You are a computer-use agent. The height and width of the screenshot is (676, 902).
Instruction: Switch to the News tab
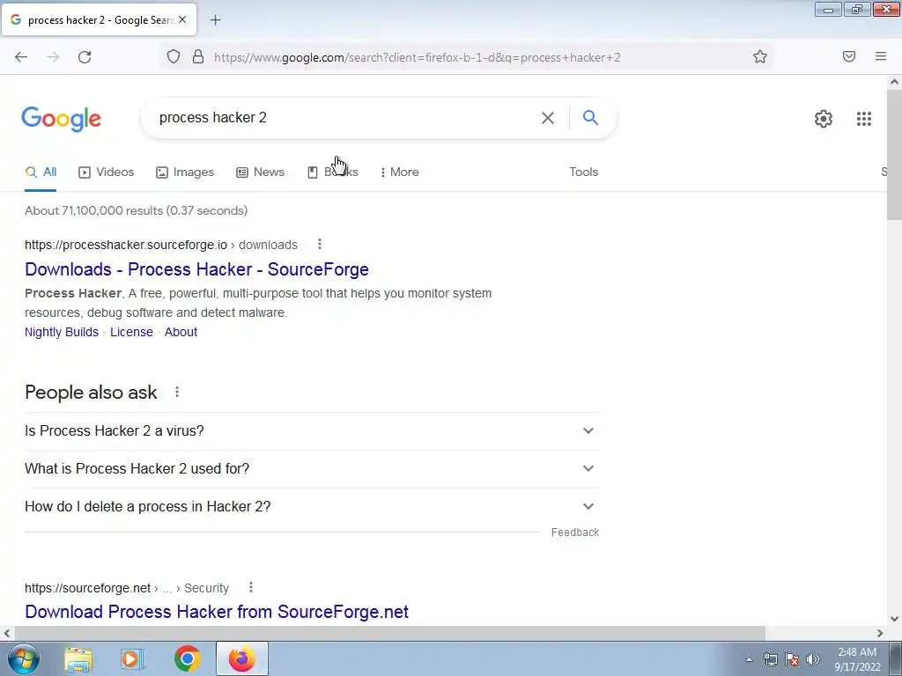tap(261, 172)
